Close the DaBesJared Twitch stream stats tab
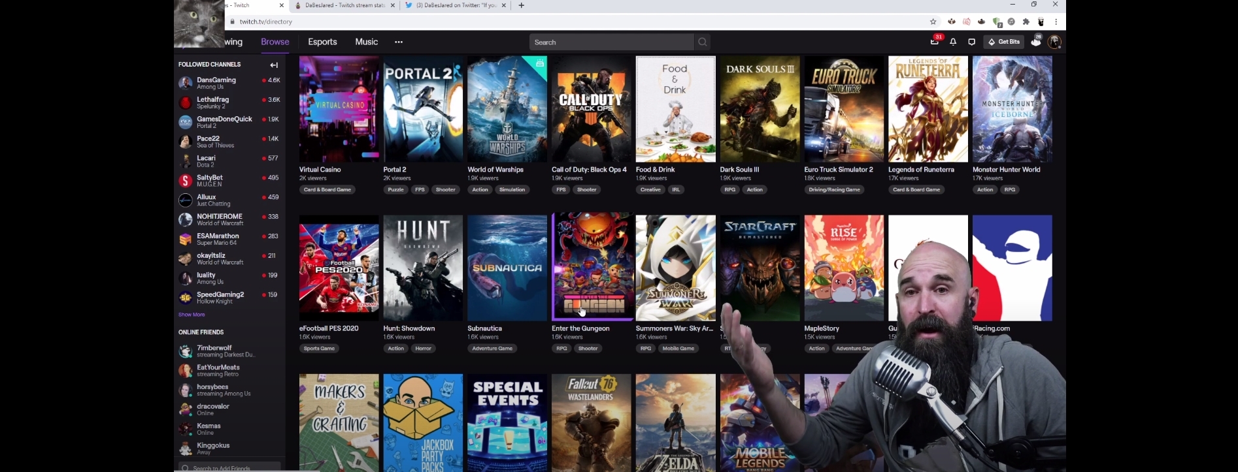This screenshot has height=472, width=1238. tap(392, 5)
